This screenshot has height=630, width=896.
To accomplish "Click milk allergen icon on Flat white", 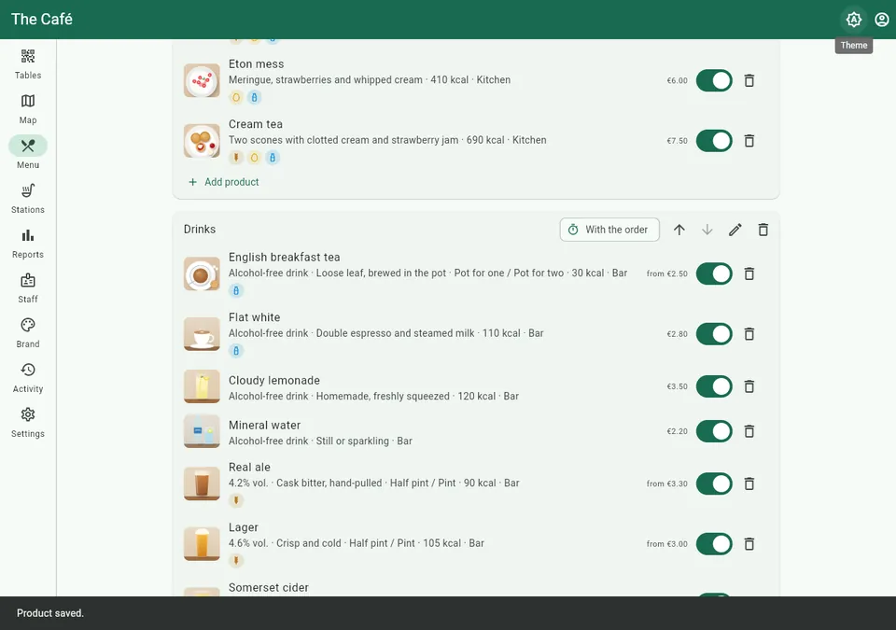I will 236,351.
